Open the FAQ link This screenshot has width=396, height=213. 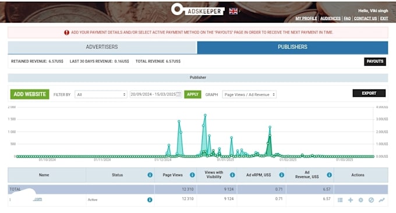[347, 19]
